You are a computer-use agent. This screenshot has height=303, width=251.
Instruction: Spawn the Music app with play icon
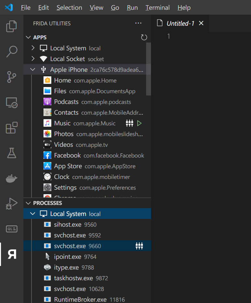tap(139, 123)
